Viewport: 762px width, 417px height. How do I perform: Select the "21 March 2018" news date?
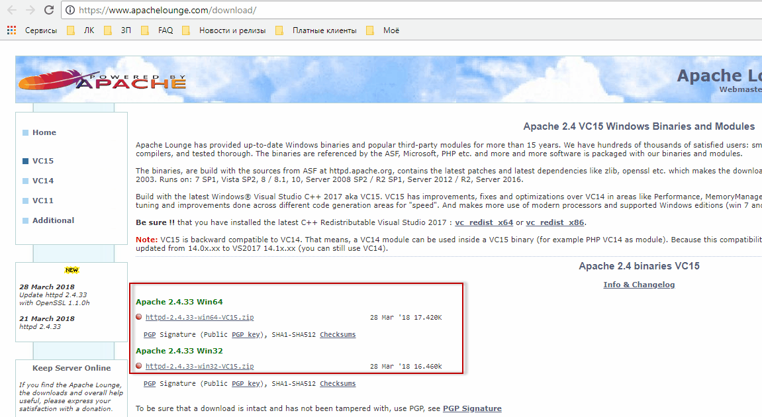(x=47, y=319)
